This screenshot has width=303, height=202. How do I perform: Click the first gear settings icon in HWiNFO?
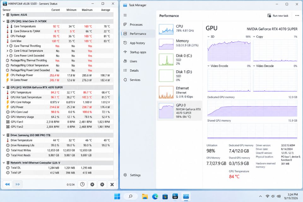[92, 184]
